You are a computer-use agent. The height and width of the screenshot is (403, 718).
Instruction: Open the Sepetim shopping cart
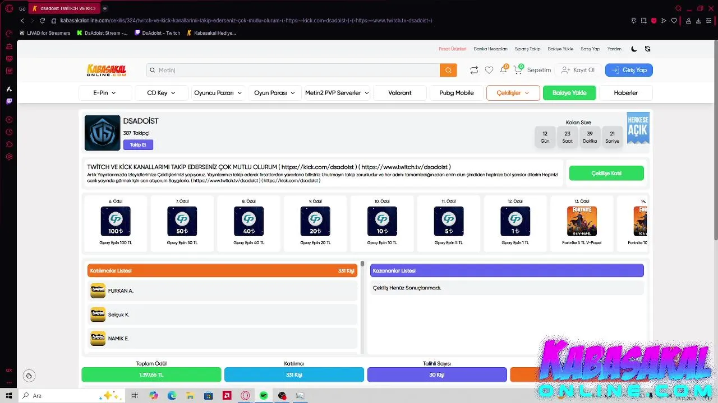tap(532, 70)
